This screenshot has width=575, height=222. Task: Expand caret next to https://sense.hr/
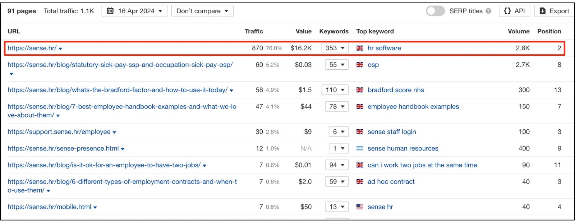(60, 49)
